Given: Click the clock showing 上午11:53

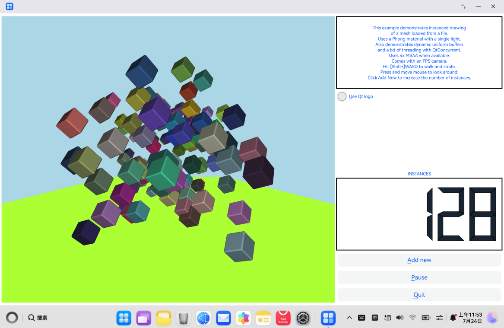Looking at the screenshot, I should [470, 315].
